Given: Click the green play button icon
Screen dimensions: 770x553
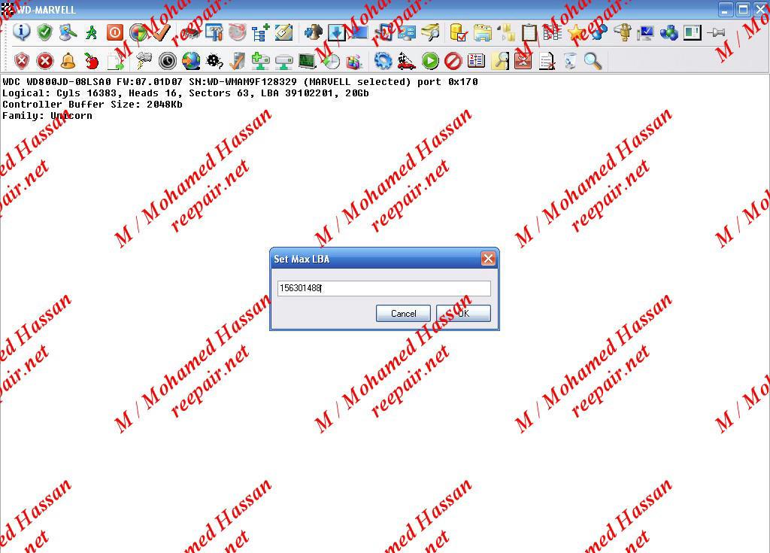Looking at the screenshot, I should tap(430, 61).
